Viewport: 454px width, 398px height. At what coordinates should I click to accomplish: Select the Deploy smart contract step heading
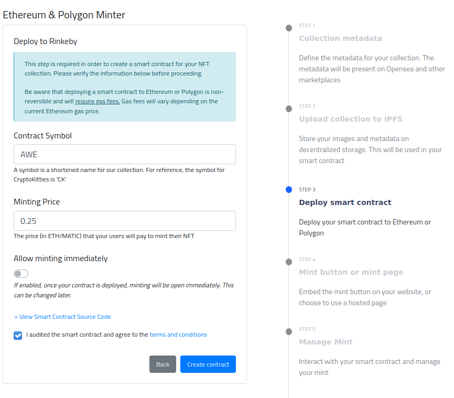click(345, 202)
